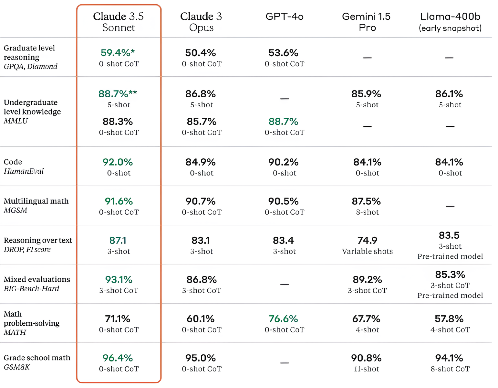Click the Multilingual math MGSM row label
Image resolution: width=498 pixels, height=388 pixels.
click(x=36, y=206)
